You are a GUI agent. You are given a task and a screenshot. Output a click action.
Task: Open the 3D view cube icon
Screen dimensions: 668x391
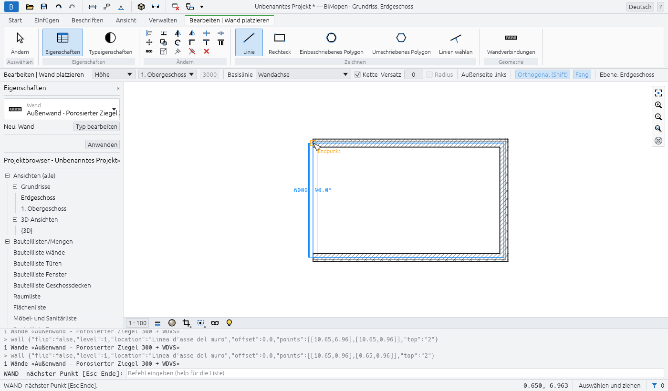point(141,7)
